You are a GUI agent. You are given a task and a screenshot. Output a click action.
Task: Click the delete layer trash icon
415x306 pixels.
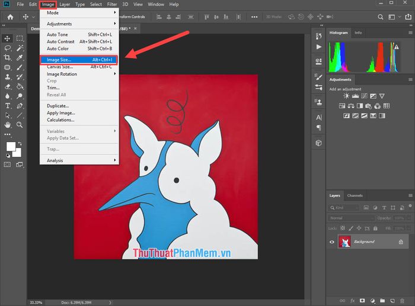[402, 301]
